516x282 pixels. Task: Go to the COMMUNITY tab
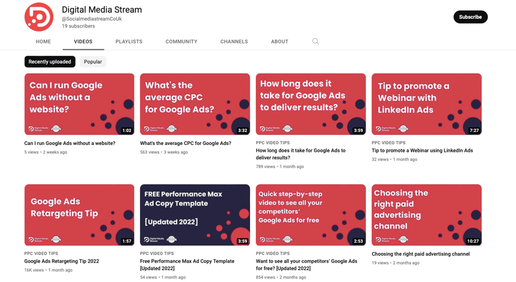click(x=181, y=41)
